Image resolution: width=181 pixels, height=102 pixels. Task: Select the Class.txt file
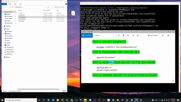22,15
